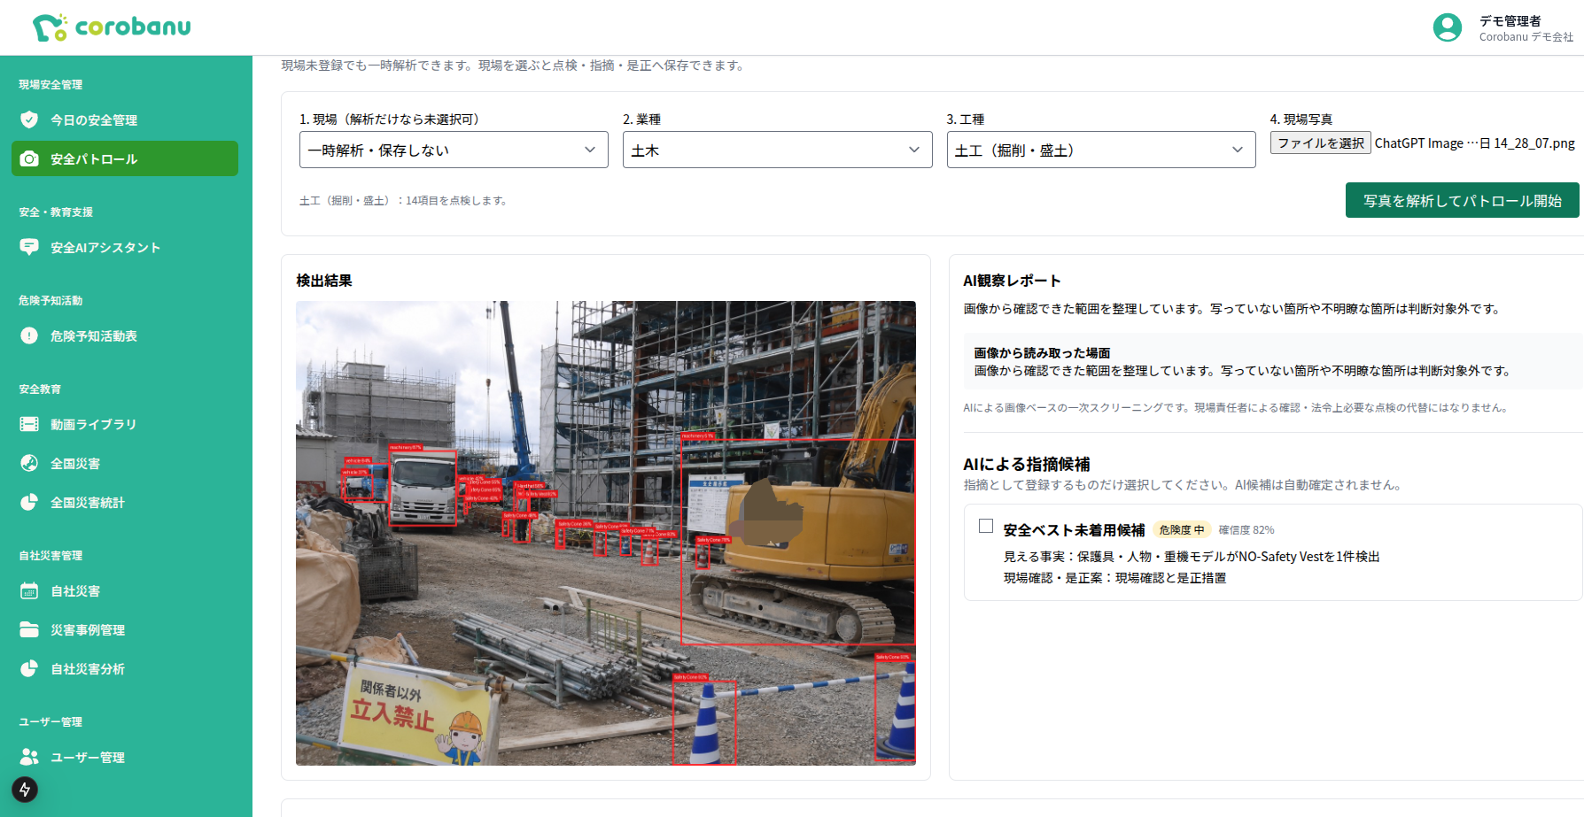The height and width of the screenshot is (817, 1584).
Task: Click the 確信度 82% text
Action: click(x=1246, y=530)
